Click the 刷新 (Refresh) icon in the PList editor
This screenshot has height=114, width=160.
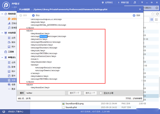click(x=134, y=15)
